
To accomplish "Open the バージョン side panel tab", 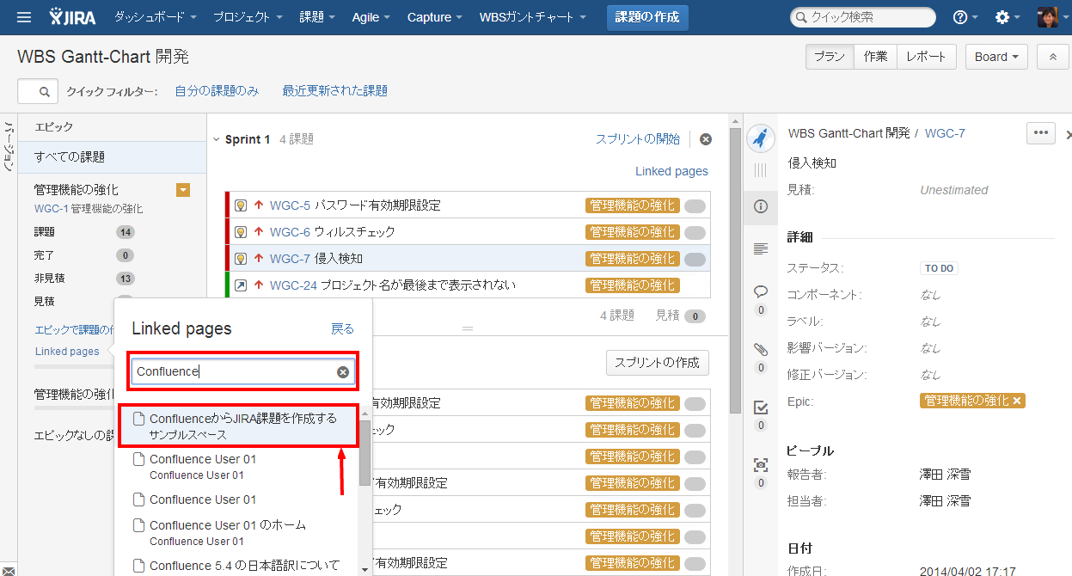I will (9, 148).
